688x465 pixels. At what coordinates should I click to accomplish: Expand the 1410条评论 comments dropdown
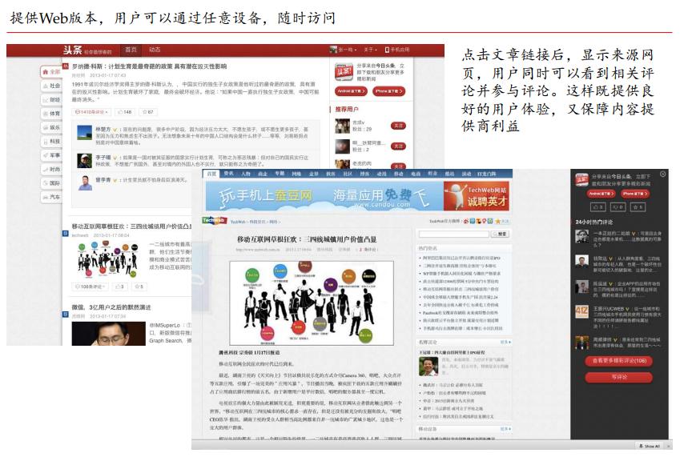coord(91,112)
